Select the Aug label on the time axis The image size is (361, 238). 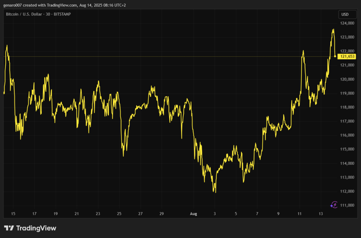tap(193, 214)
